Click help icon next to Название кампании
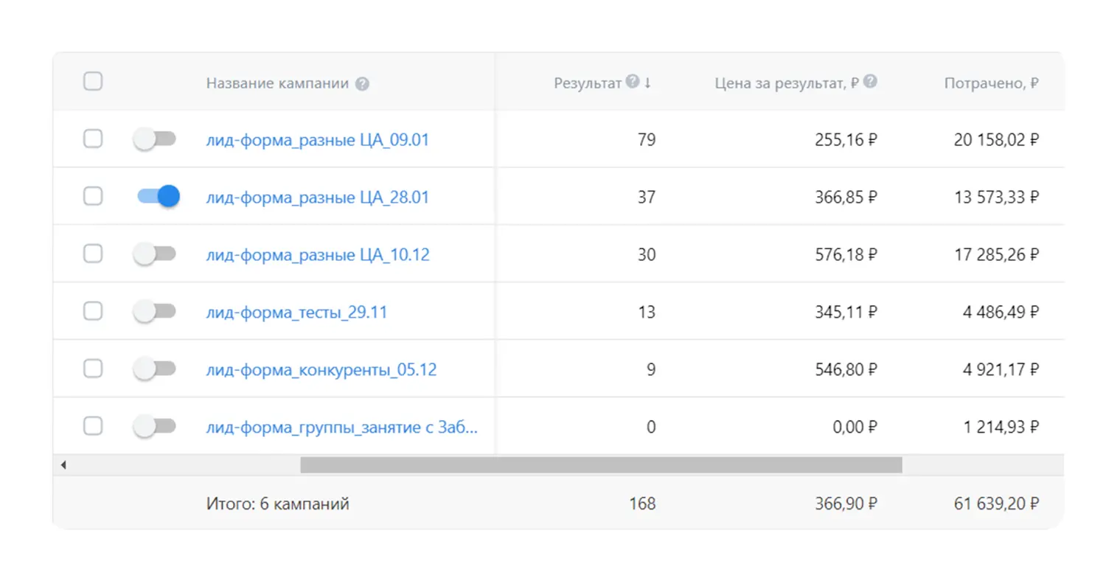Screen dimensions: 1106x578 pyautogui.click(x=362, y=84)
